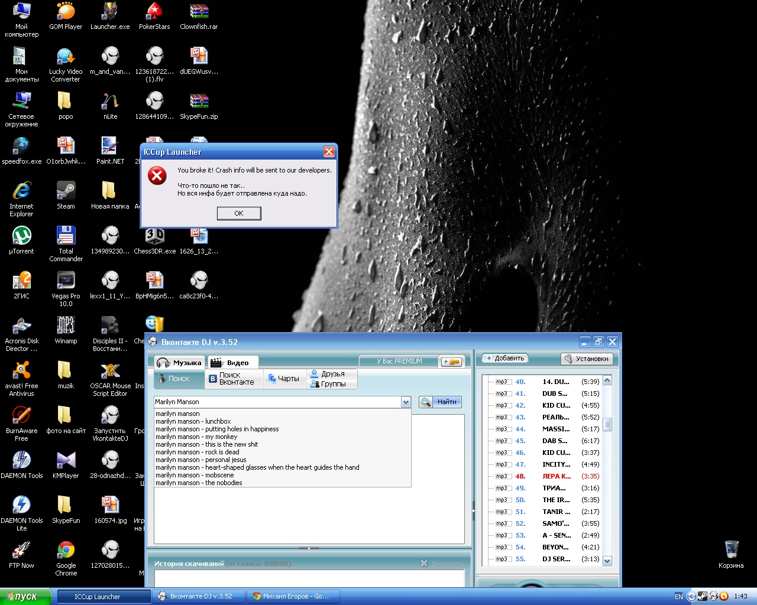Open the Чарты section
Screen dimensions: 757x605
coord(284,379)
